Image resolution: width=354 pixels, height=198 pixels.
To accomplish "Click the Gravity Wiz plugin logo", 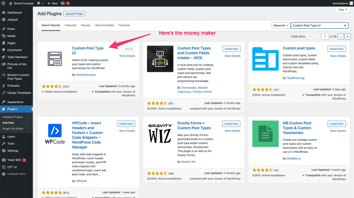I will tap(160, 134).
